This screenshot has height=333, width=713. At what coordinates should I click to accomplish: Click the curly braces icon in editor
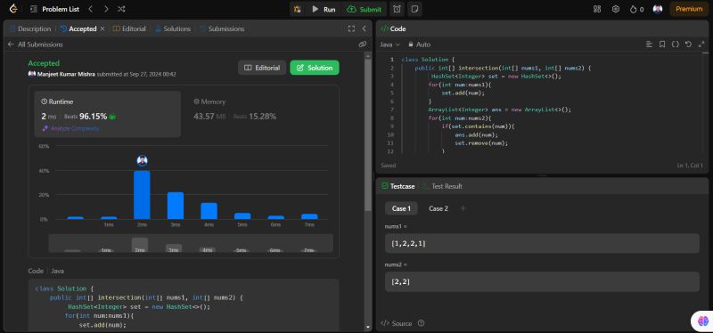pyautogui.click(x=676, y=45)
